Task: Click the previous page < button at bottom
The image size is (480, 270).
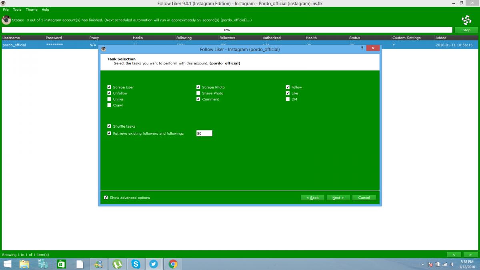Action: [x=454, y=254]
